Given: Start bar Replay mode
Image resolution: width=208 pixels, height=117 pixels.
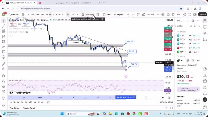Looking at the screenshot, I should tap(118, 14).
